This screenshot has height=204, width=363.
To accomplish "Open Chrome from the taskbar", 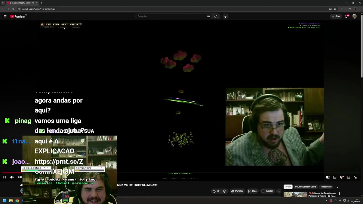I will coord(17,201).
